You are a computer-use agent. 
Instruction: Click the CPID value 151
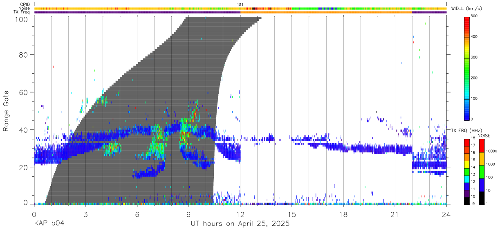click(x=240, y=5)
